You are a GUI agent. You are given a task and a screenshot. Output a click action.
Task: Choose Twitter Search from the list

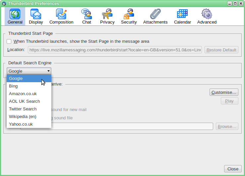(29, 109)
